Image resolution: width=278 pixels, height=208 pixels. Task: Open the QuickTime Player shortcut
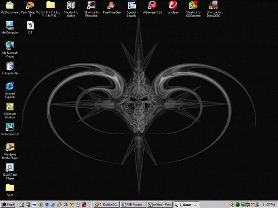pos(10,172)
